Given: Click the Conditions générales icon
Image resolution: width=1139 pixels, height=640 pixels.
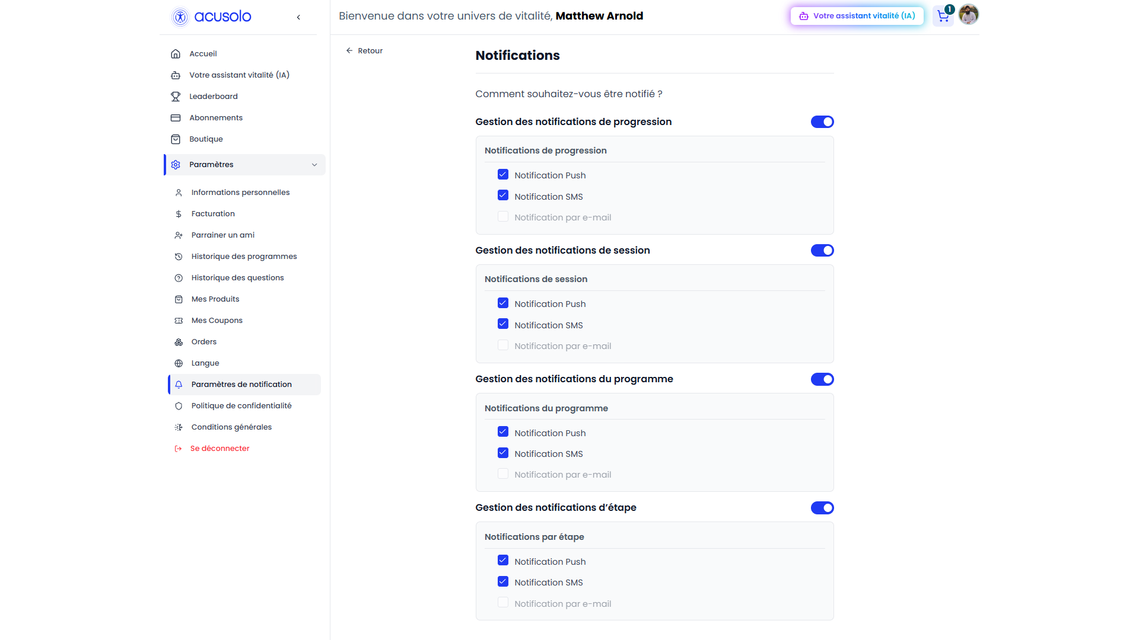Looking at the screenshot, I should pyautogui.click(x=179, y=427).
